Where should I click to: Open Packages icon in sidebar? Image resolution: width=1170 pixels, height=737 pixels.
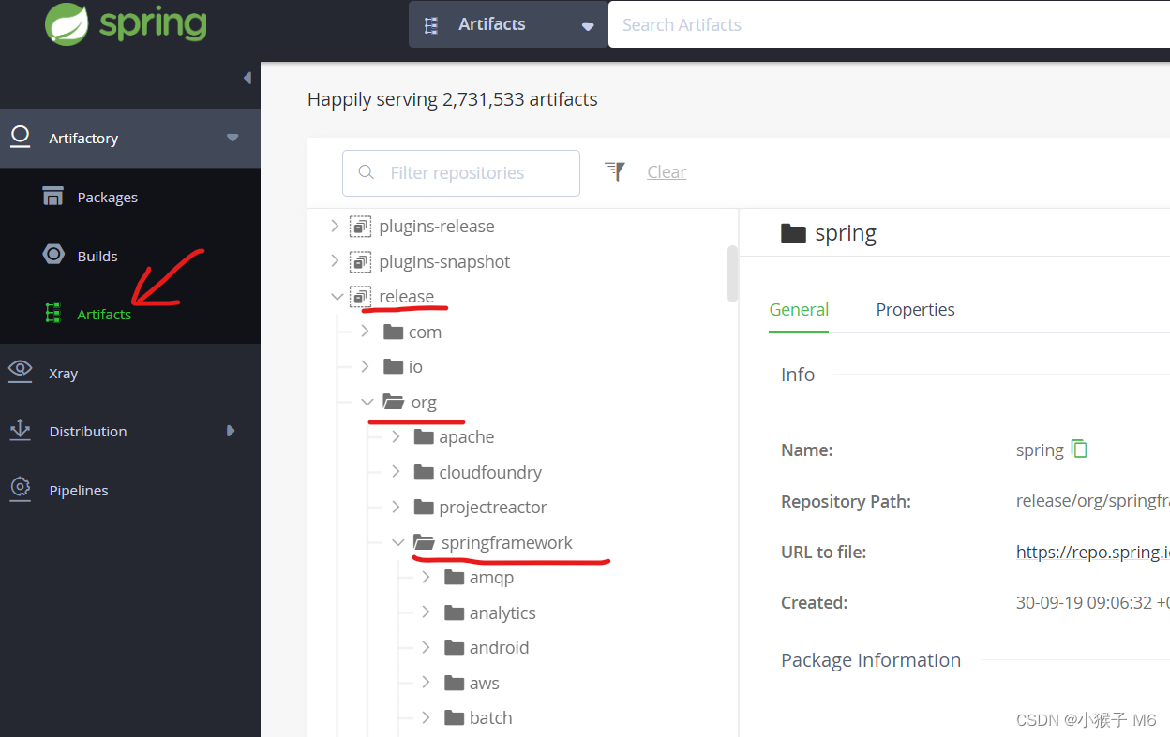pyautogui.click(x=53, y=197)
